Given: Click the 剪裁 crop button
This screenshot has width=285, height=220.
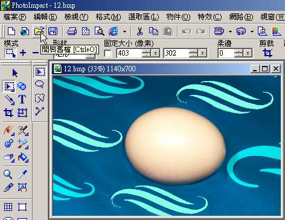Looking at the screenshot, I should 267,53.
